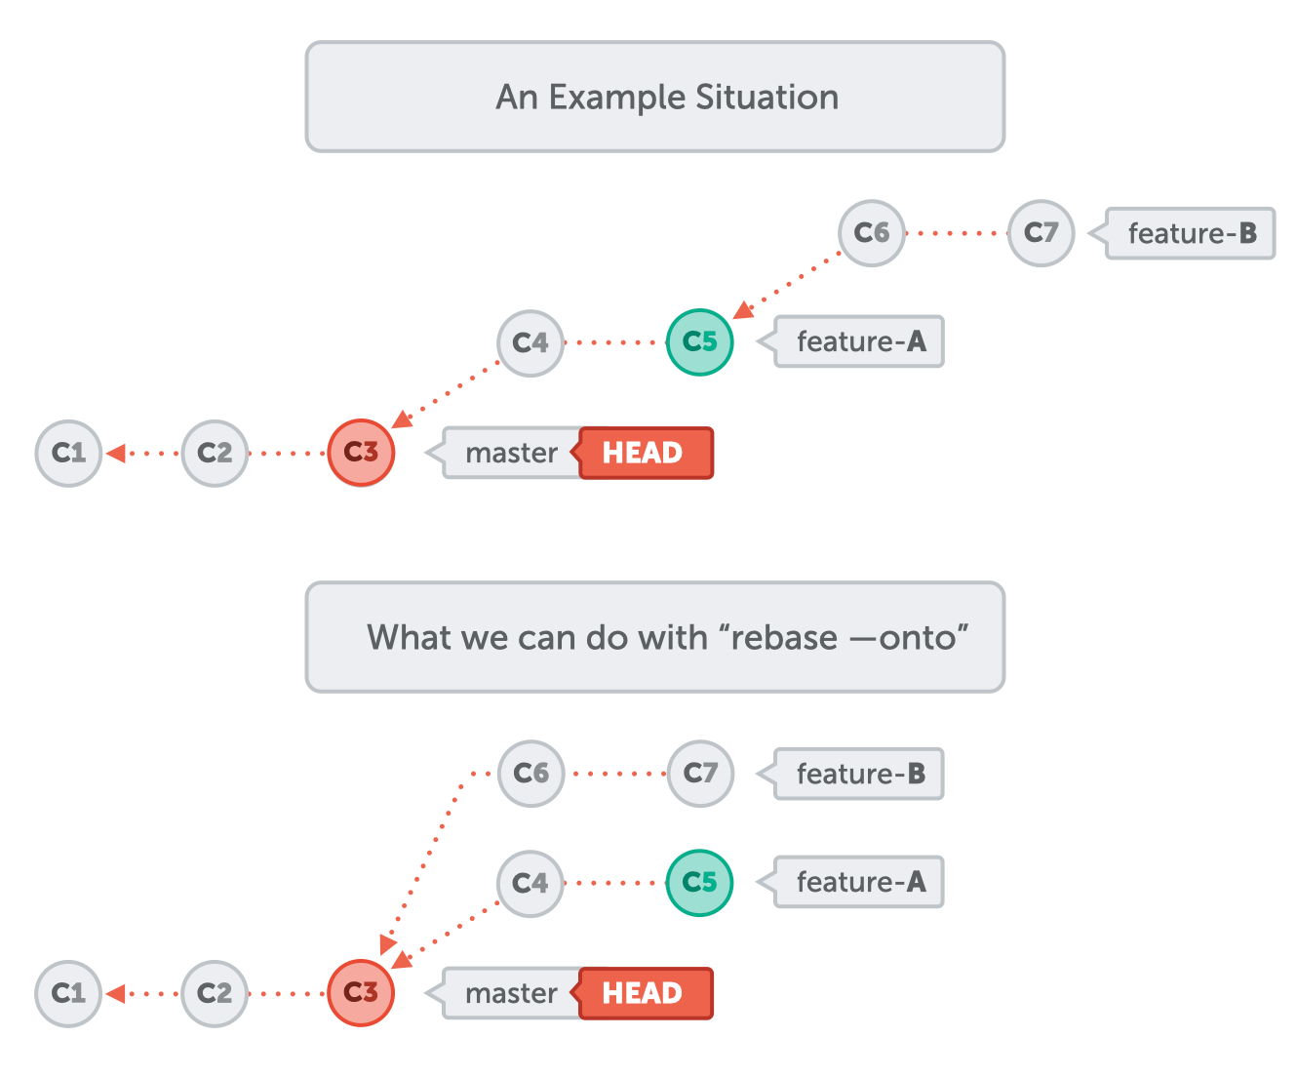The width and height of the screenshot is (1297, 1077).
Task: Click the red HEAD badge in the Example Situation graph
Action: click(x=645, y=453)
